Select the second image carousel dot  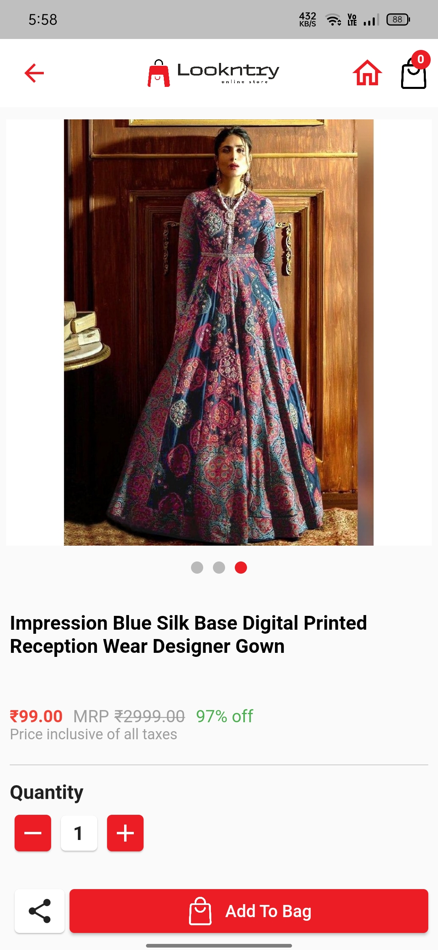point(219,568)
